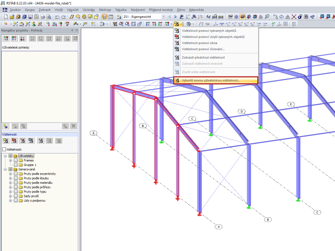The width and height of the screenshot is (335, 251).
Task: Toggle the table display icon
Action: click(x=111, y=17)
